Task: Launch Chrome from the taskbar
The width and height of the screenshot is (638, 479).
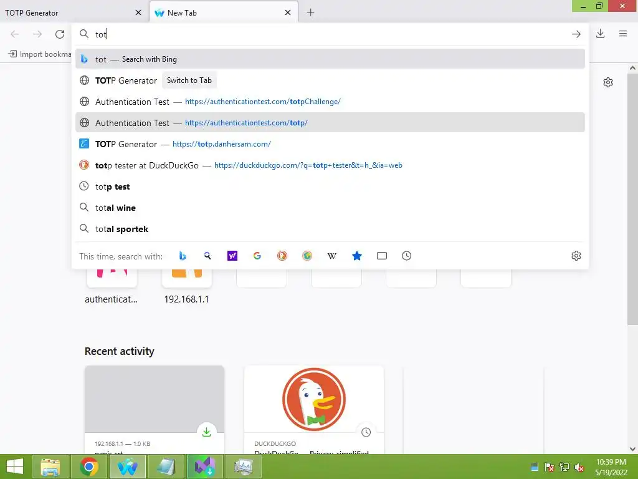Action: point(89,467)
